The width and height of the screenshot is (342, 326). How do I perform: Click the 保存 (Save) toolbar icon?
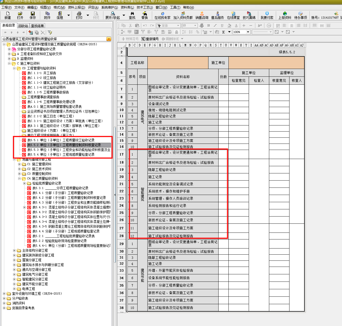[x=33, y=15]
